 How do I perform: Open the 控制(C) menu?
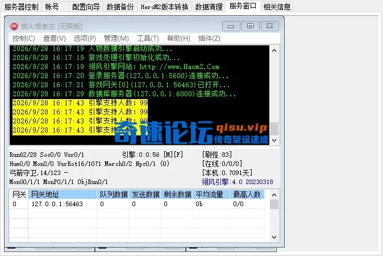[24, 38]
